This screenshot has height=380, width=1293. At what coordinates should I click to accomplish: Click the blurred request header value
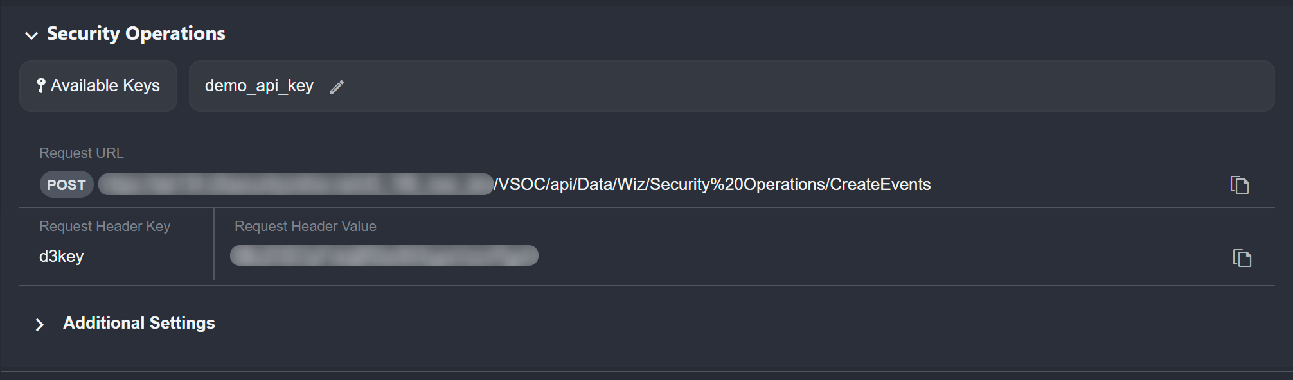(384, 255)
